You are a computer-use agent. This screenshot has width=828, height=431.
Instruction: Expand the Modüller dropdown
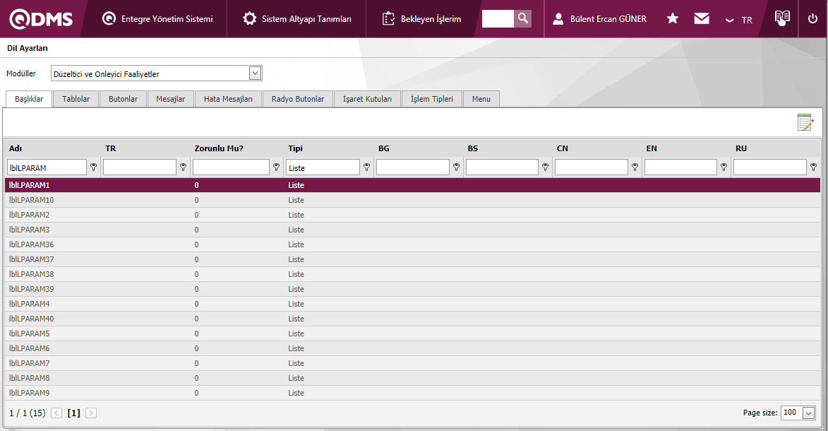coord(255,73)
